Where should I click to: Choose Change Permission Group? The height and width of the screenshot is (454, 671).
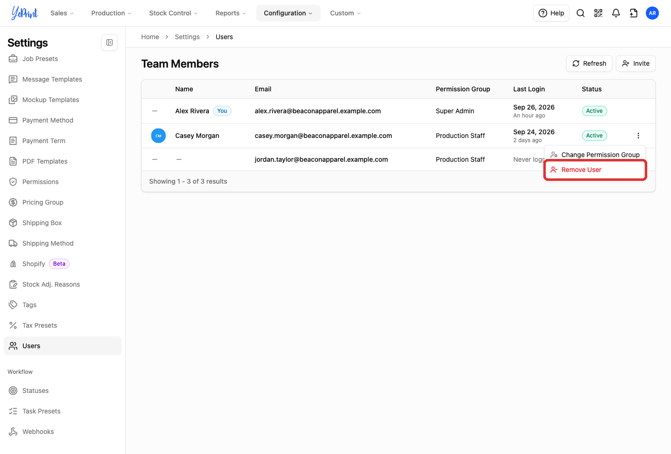click(x=595, y=155)
